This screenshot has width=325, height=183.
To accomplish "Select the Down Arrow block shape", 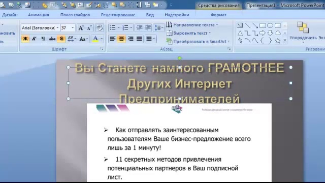I will [270, 33].
